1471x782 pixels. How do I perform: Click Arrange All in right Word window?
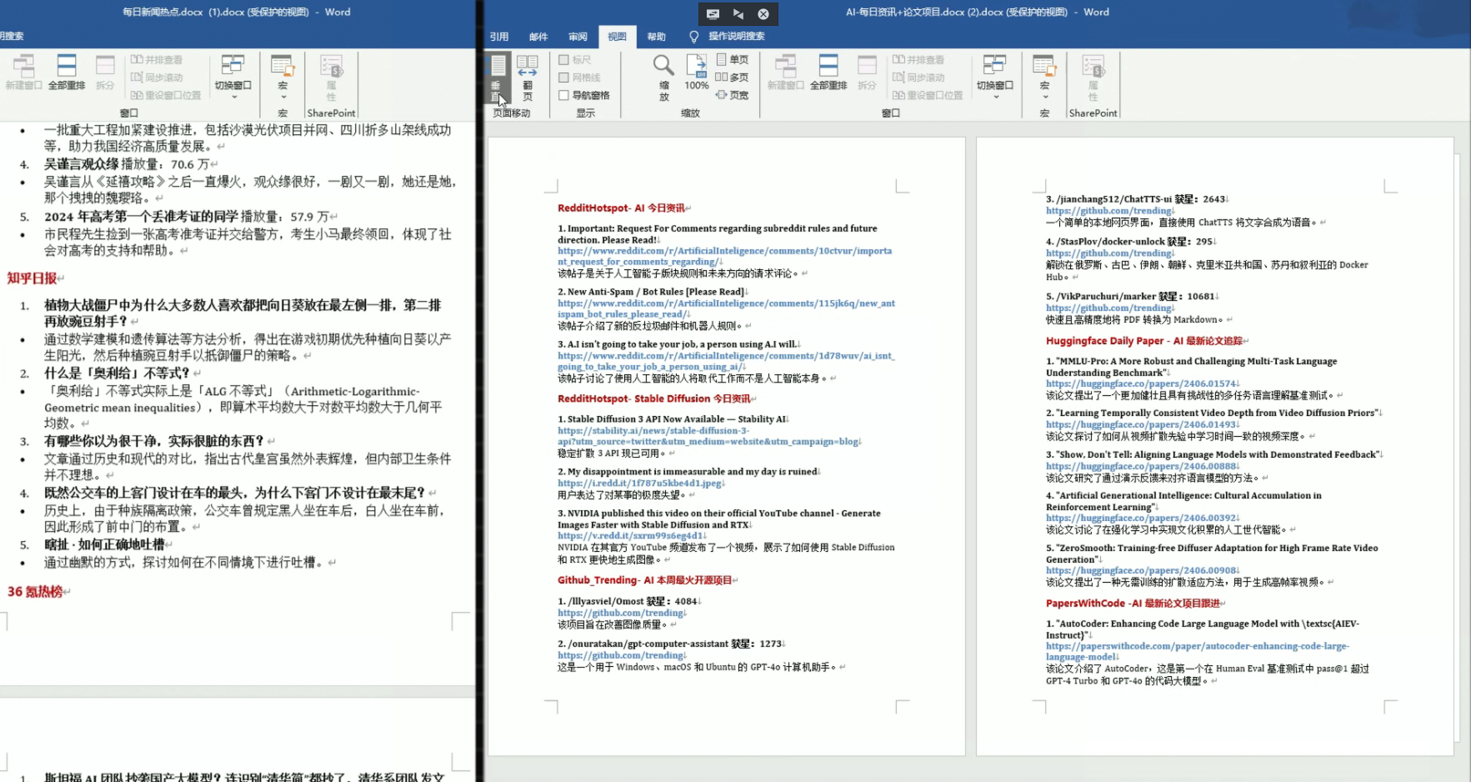(828, 73)
